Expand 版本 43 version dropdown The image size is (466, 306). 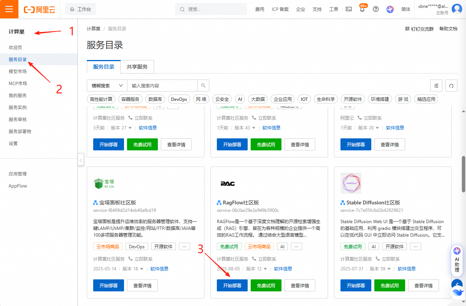click(245, 127)
